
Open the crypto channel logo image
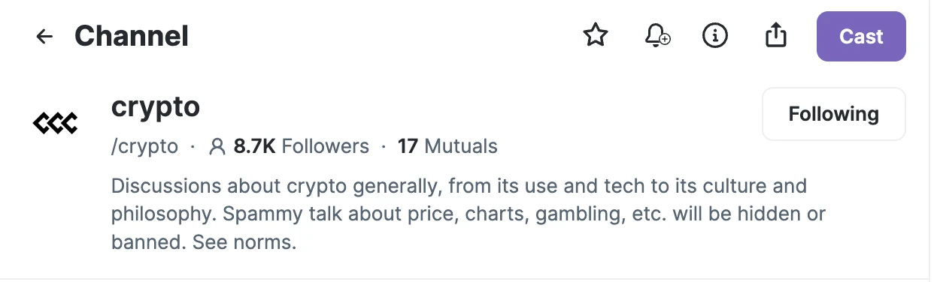click(56, 122)
